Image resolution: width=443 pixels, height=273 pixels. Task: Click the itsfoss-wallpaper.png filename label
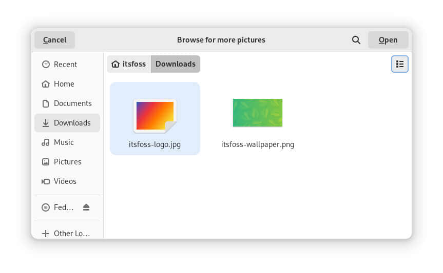point(257,144)
